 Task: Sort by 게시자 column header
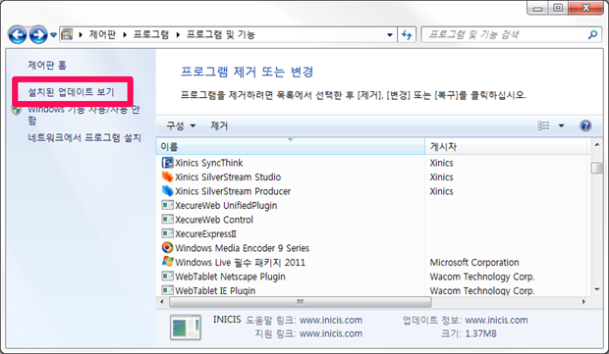[x=506, y=146]
